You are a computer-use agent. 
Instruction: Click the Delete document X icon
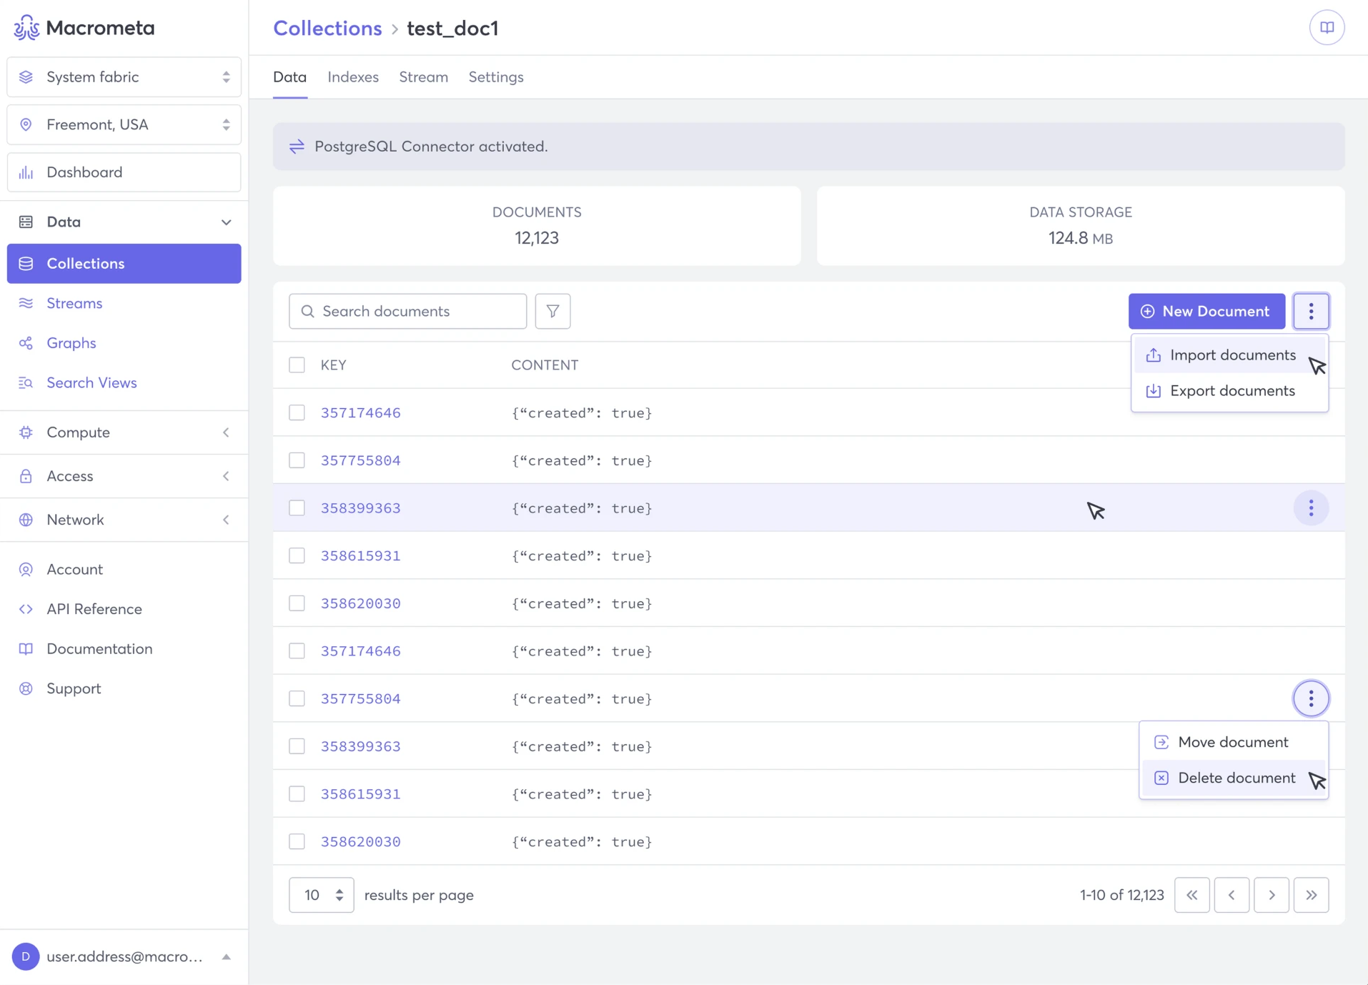[x=1161, y=778]
